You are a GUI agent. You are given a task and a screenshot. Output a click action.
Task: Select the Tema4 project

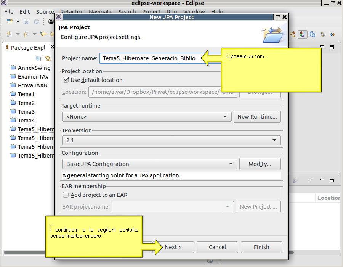click(x=26, y=121)
